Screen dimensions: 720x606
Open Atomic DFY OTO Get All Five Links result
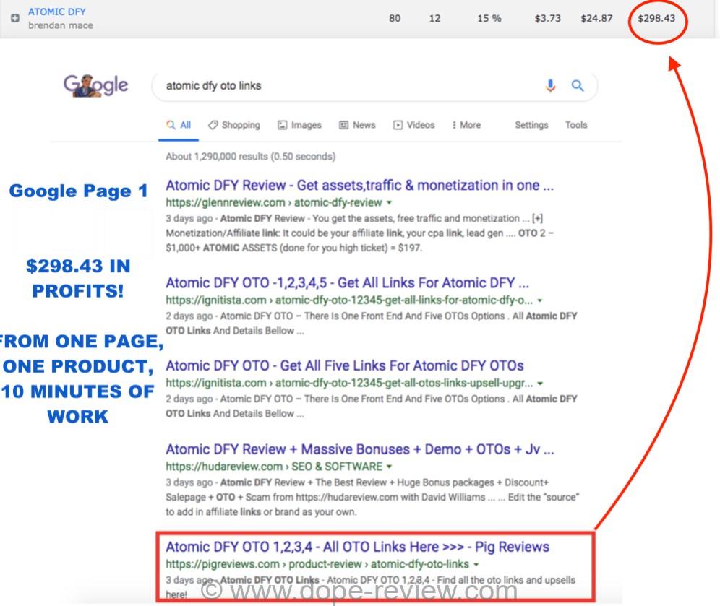click(344, 365)
